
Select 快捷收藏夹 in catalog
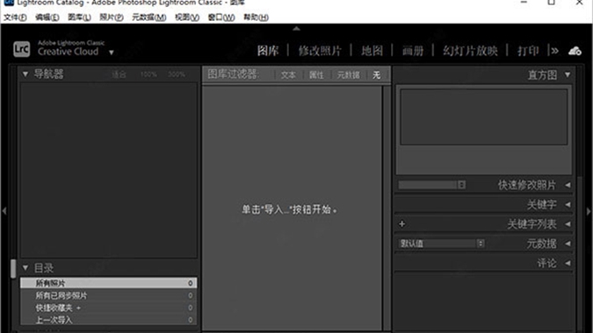[x=109, y=308]
